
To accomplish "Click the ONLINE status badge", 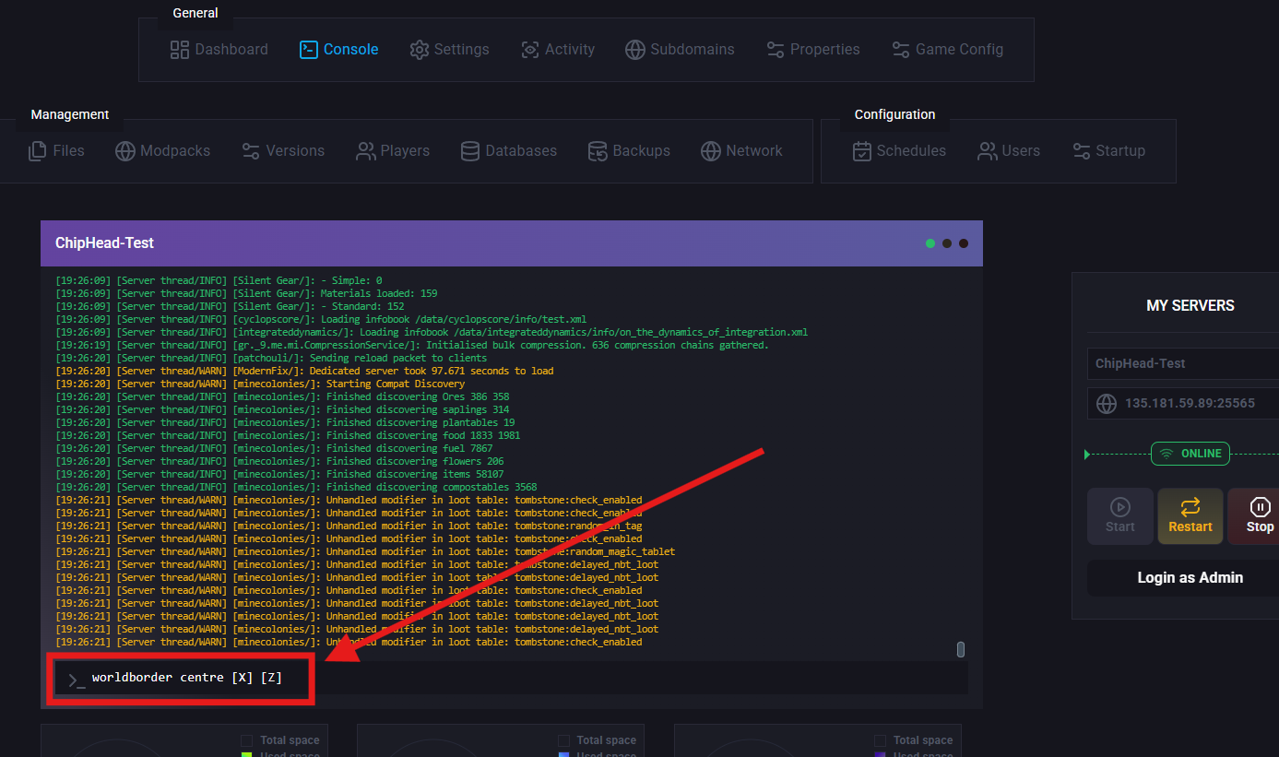I will pyautogui.click(x=1190, y=454).
